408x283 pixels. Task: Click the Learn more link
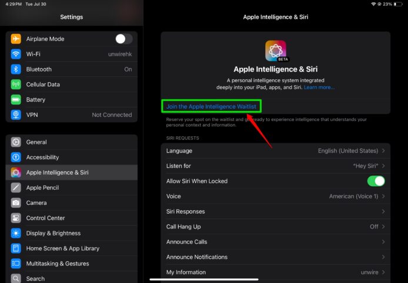coord(319,87)
